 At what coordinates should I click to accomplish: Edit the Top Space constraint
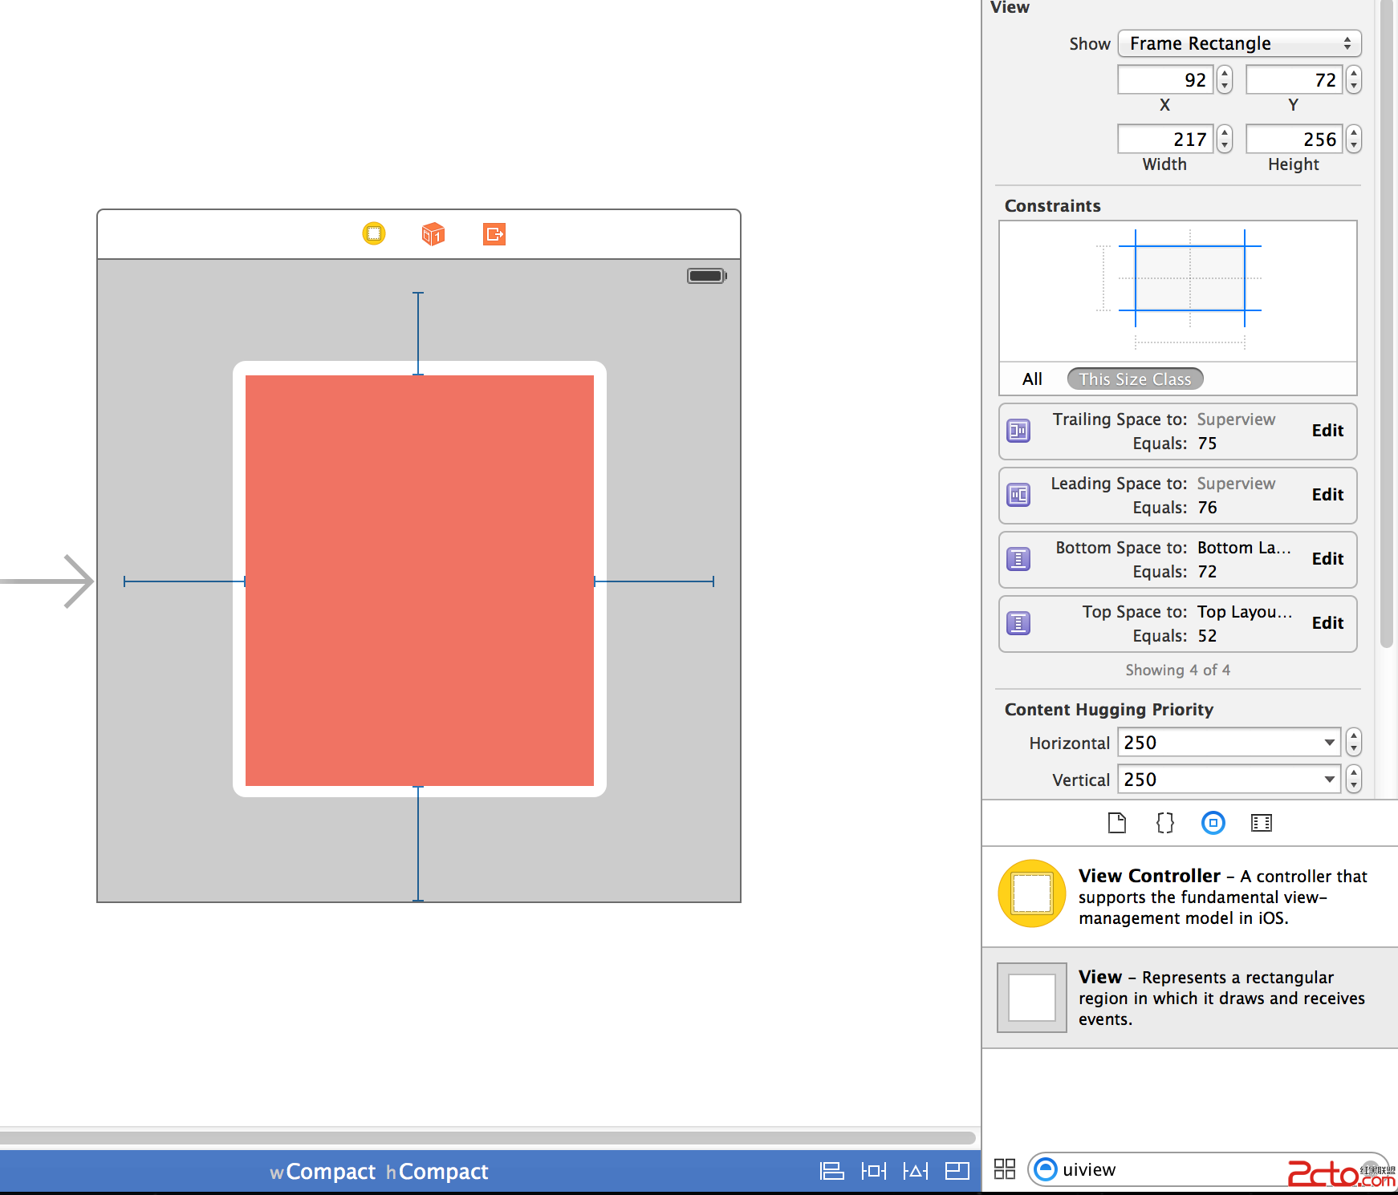[x=1327, y=623]
